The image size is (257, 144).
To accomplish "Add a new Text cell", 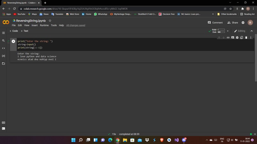I will tap(25, 31).
